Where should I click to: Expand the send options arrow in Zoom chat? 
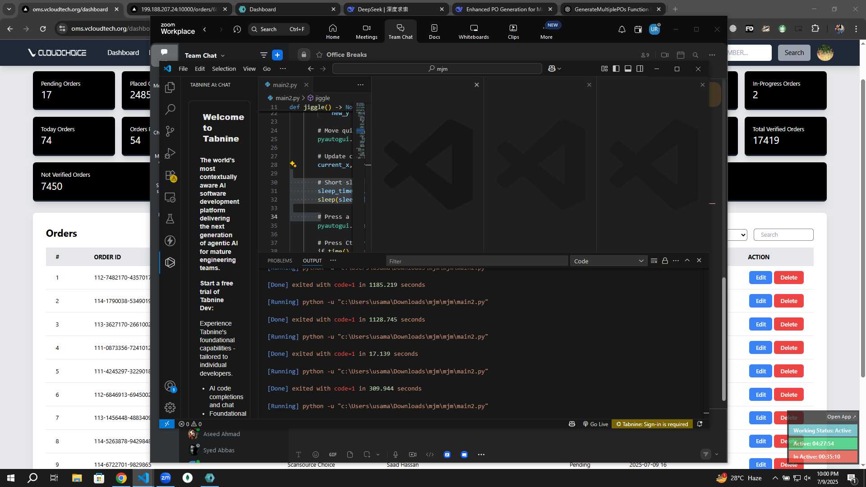[x=717, y=455]
